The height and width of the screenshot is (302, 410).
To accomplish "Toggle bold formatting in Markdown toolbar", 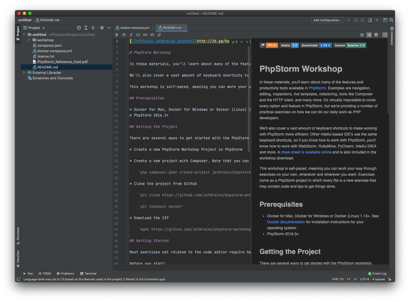I will click(117, 35).
